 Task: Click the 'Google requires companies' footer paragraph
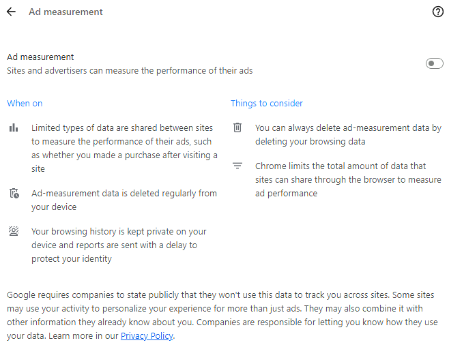pyautogui.click(x=220, y=316)
